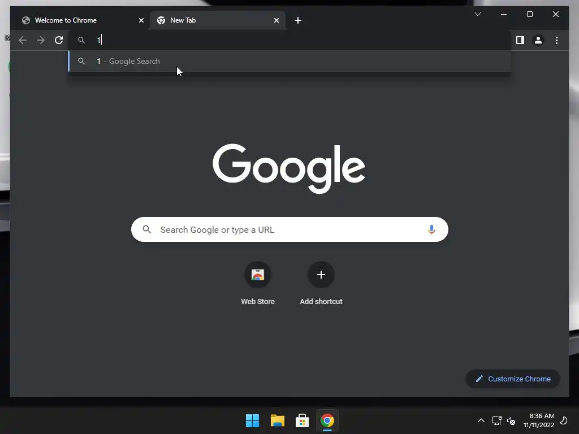This screenshot has height=434, width=579.
Task: Open Chrome's three-dot menu
Action: [x=556, y=40]
